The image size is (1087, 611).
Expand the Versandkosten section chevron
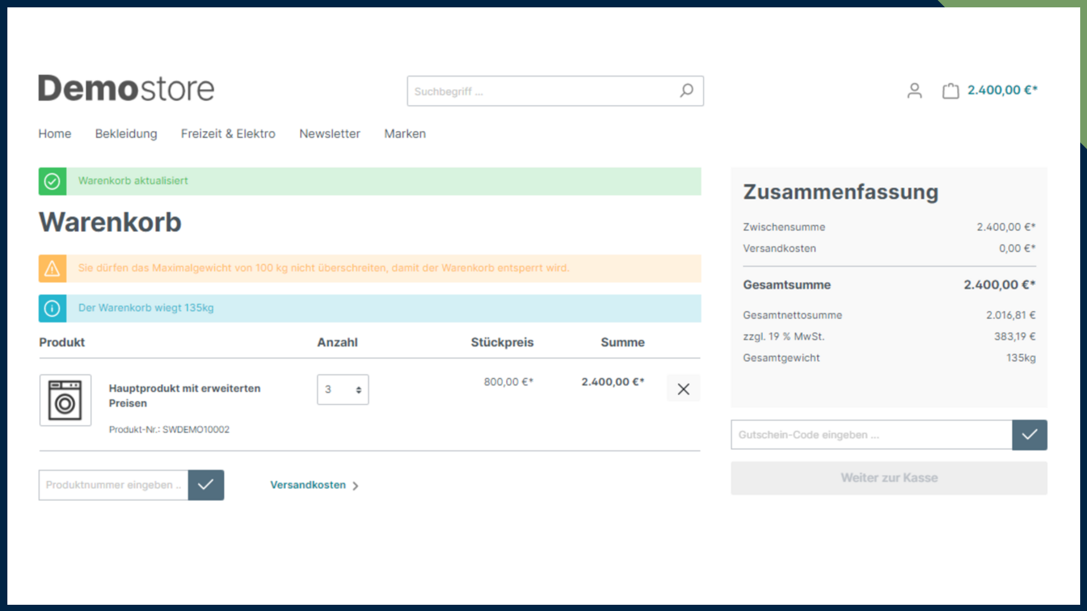(356, 485)
